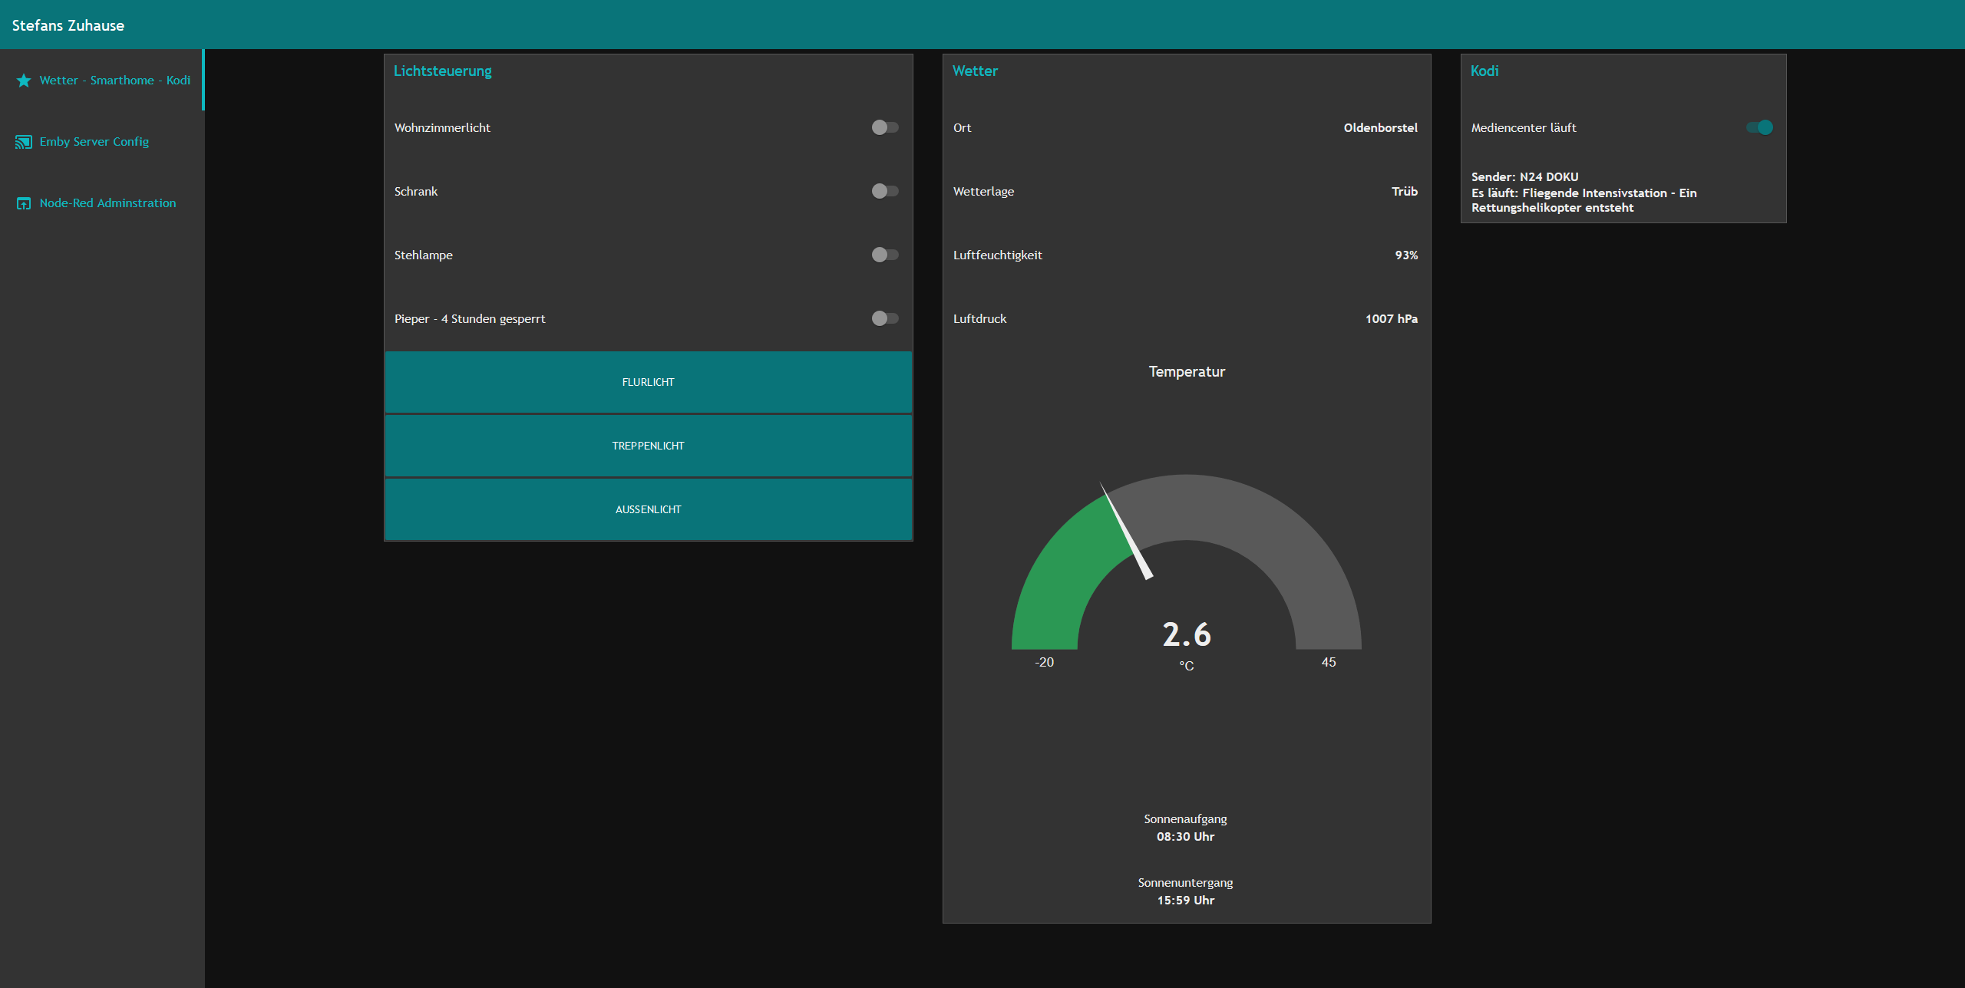
Task: Click the 1007 hPa pressure value
Action: [1391, 318]
